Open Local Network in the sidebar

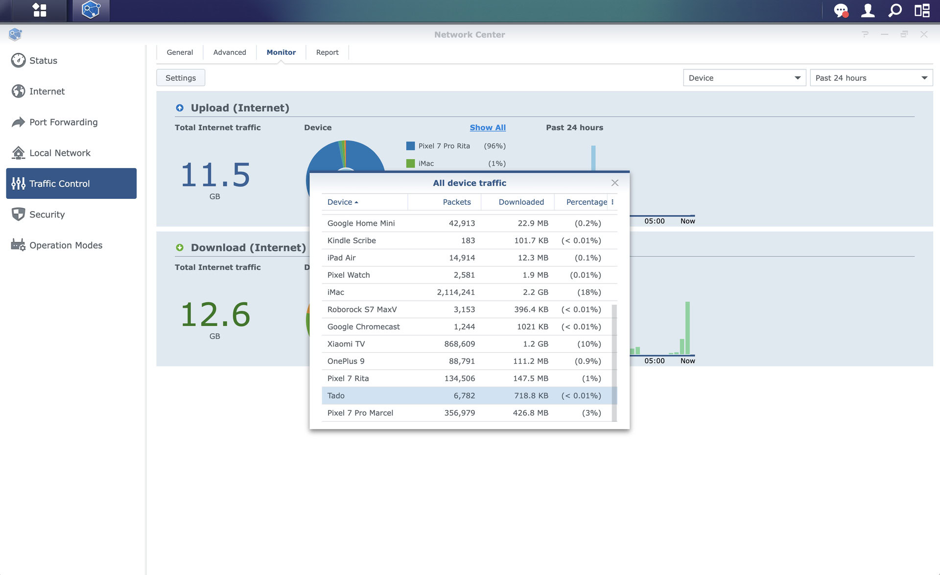(x=71, y=153)
